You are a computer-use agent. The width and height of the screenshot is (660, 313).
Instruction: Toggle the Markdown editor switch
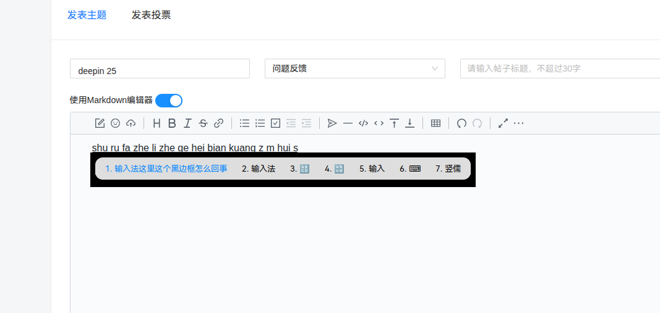tap(169, 101)
